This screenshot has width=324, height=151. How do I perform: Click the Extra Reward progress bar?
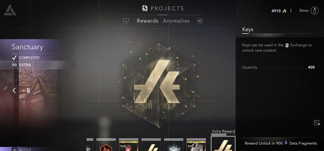[223, 135]
